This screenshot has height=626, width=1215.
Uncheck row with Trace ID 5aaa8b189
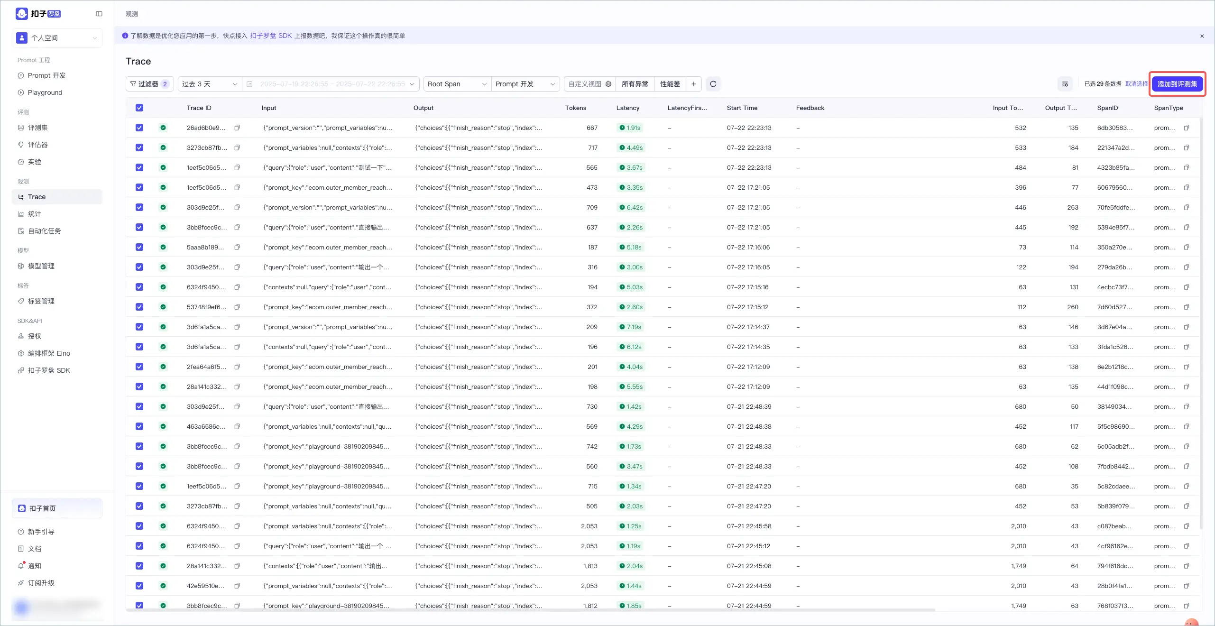139,247
